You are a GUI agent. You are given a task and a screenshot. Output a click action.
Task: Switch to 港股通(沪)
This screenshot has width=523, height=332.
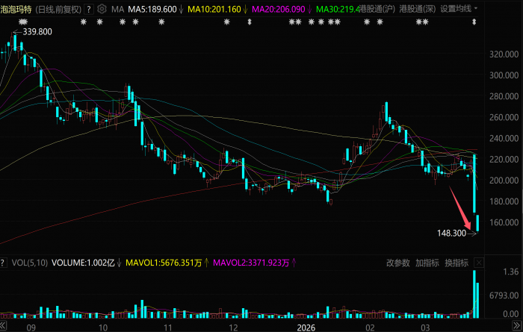[x=377, y=9]
